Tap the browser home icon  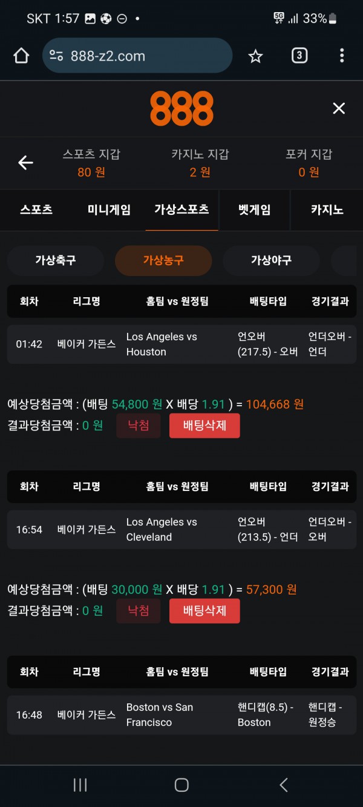[21, 56]
